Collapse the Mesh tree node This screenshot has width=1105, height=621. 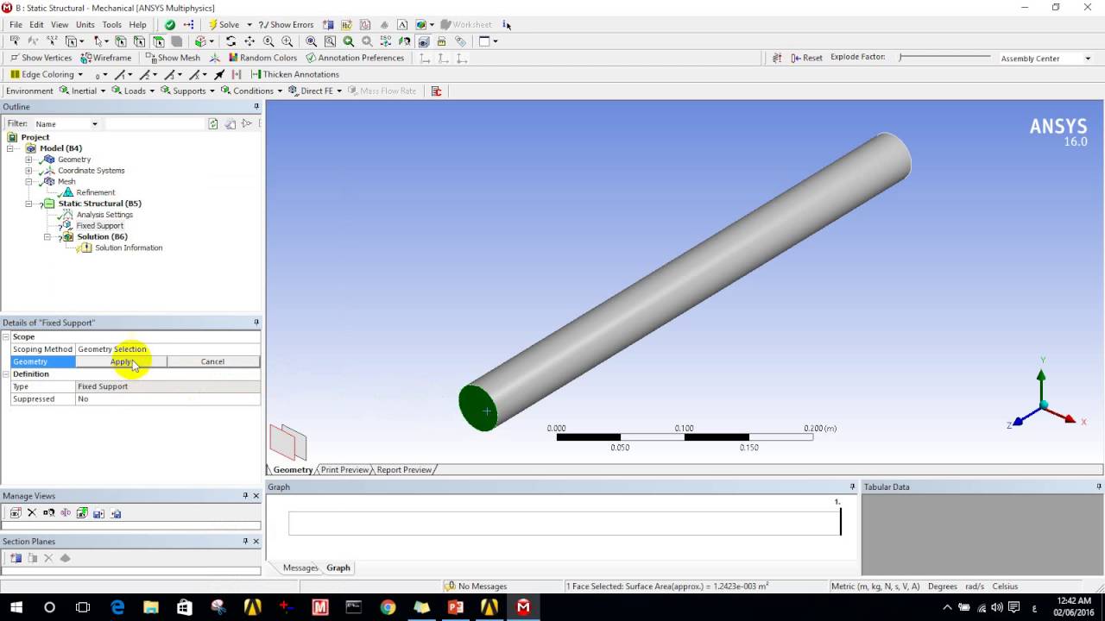pos(28,182)
